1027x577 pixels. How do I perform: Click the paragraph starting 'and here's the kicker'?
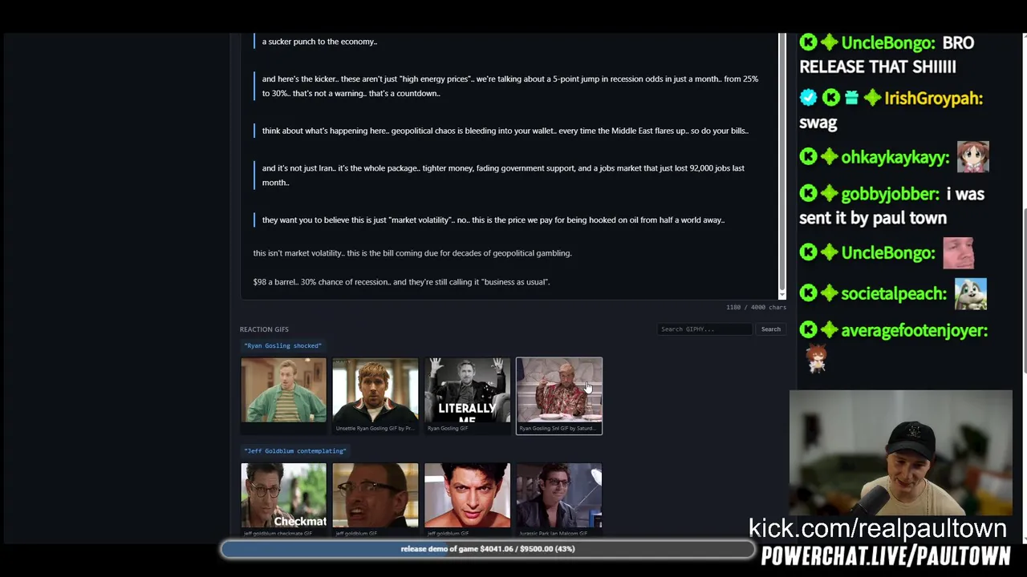pyautogui.click(x=510, y=86)
